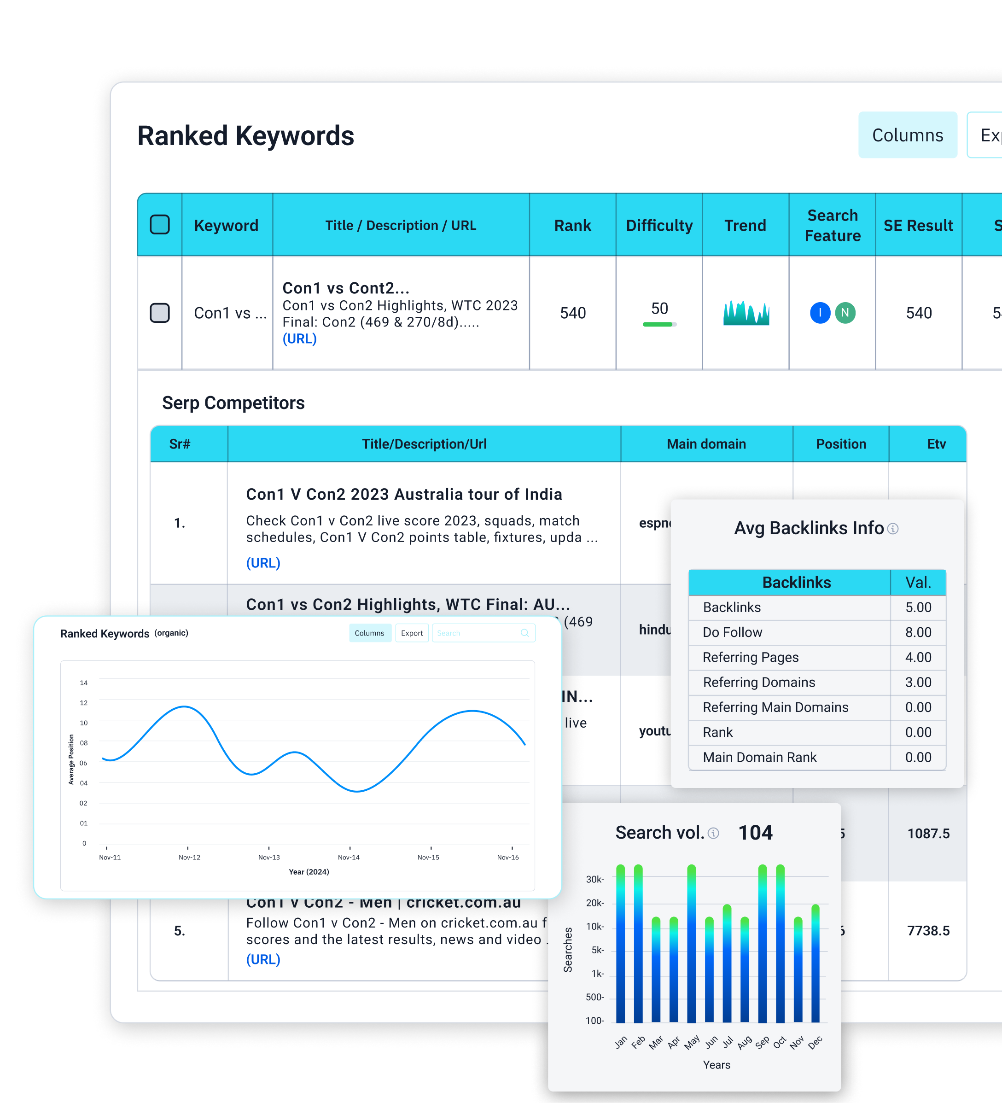Click the small Columns button in organic panel

pyautogui.click(x=370, y=633)
